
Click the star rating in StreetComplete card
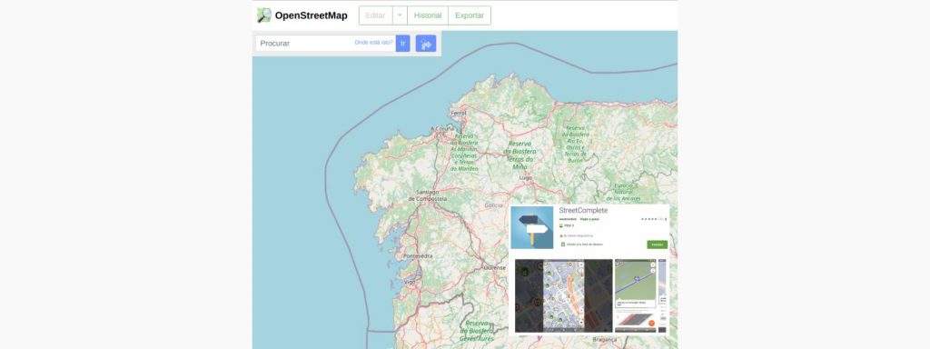pyautogui.click(x=648, y=219)
